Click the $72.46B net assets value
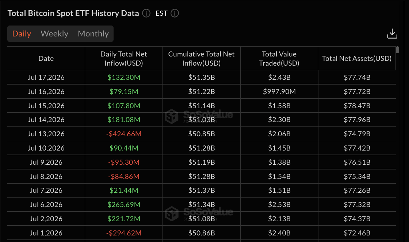The height and width of the screenshot is (242, 409). [357, 233]
